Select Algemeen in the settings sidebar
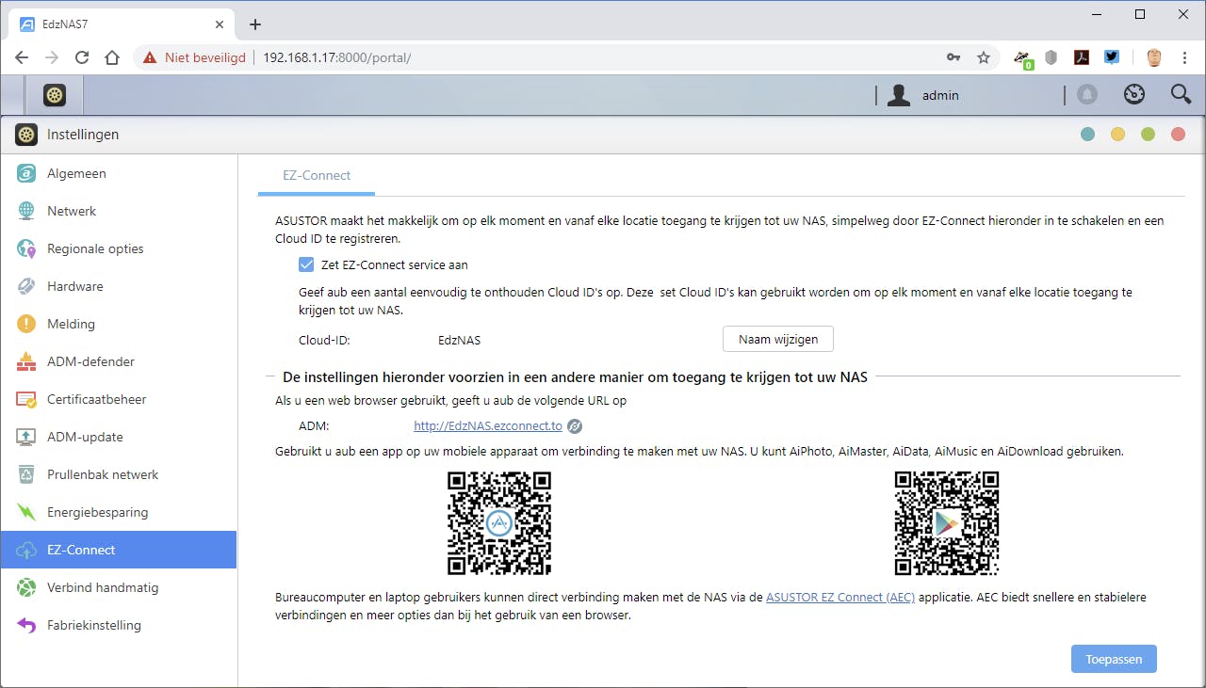The image size is (1206, 688). 119,173
